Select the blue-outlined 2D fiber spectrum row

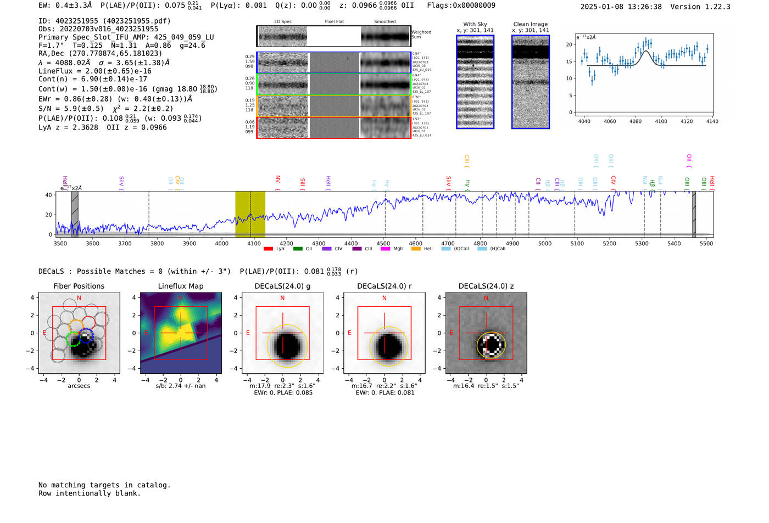[333, 63]
